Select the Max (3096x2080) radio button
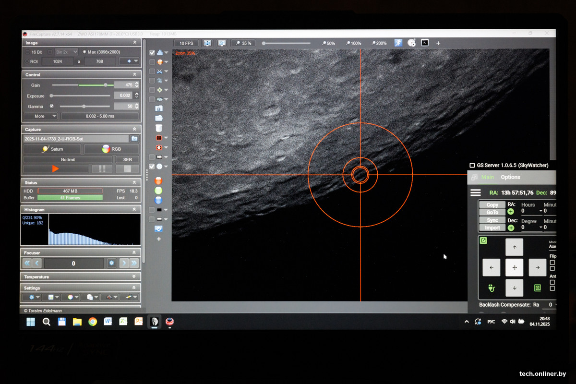Viewport: 576px width, 384px height. (x=84, y=52)
